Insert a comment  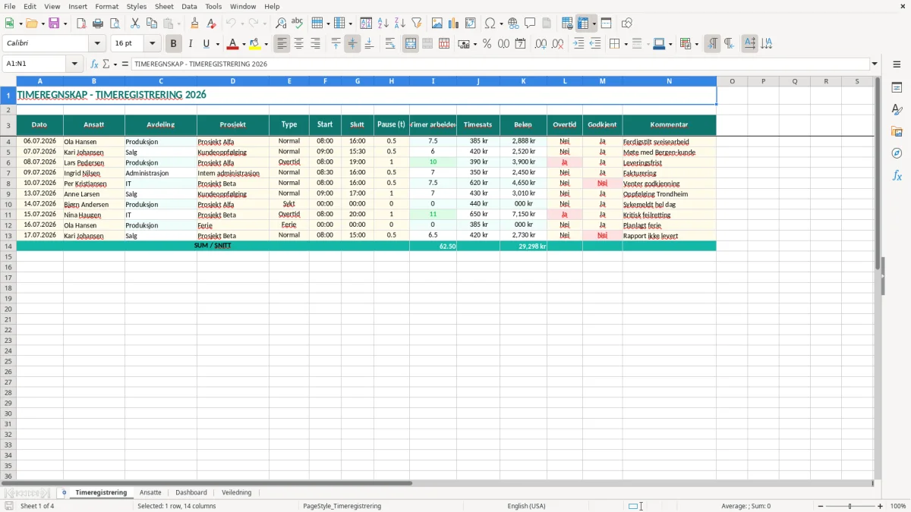point(531,24)
